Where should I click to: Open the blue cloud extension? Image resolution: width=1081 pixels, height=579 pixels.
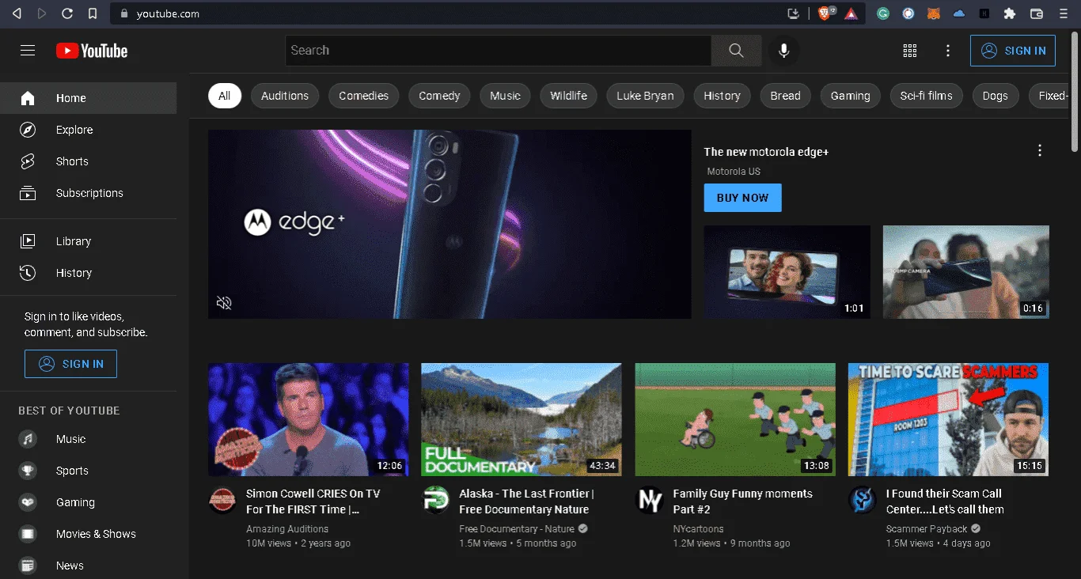tap(959, 13)
